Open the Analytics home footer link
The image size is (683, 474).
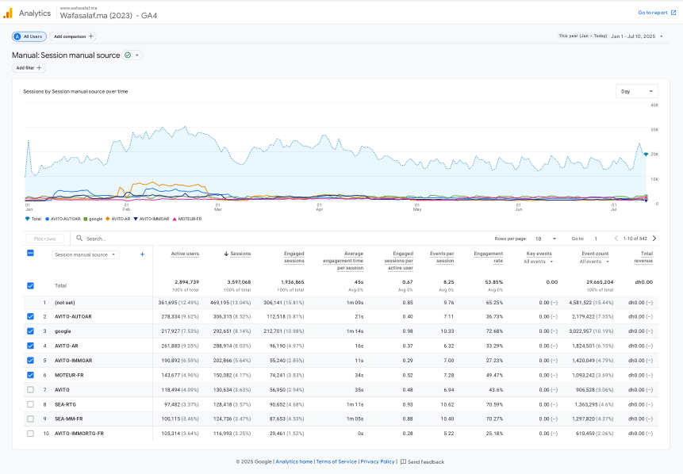point(294,462)
